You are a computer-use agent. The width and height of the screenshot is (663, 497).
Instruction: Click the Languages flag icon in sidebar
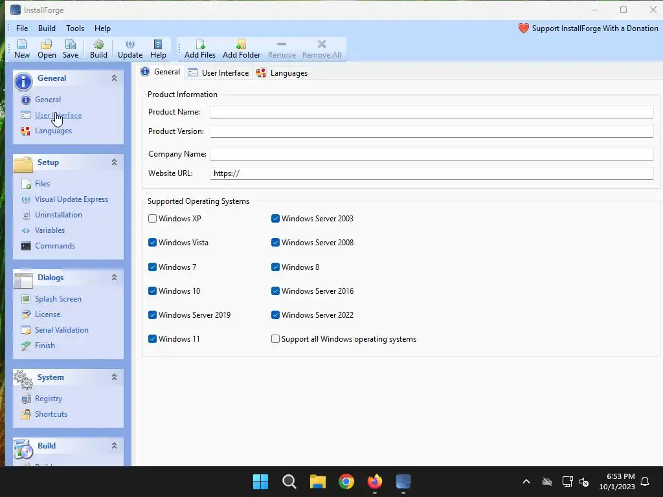click(x=26, y=131)
